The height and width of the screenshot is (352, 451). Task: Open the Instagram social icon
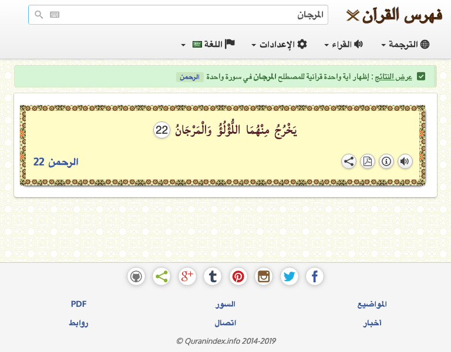(x=264, y=276)
